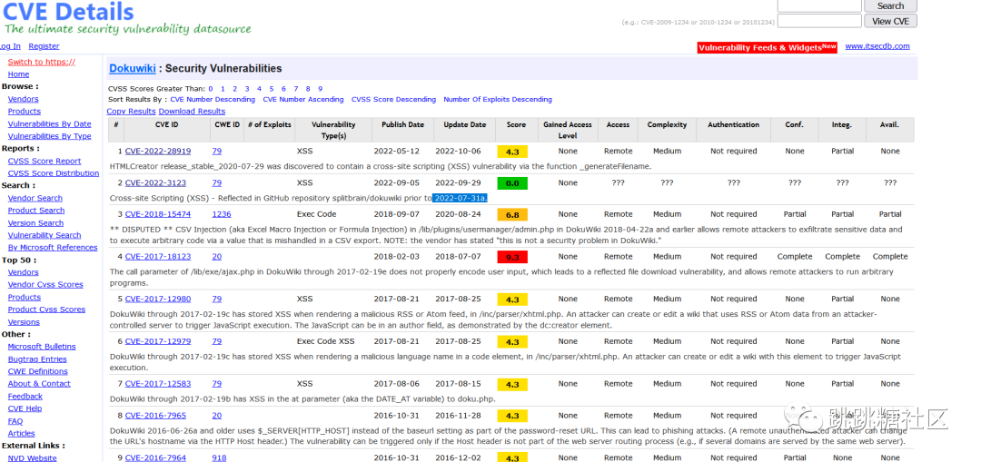Open CWE 20 link for CVE-2017-18123
The width and height of the screenshot is (981, 462).
pyautogui.click(x=216, y=257)
